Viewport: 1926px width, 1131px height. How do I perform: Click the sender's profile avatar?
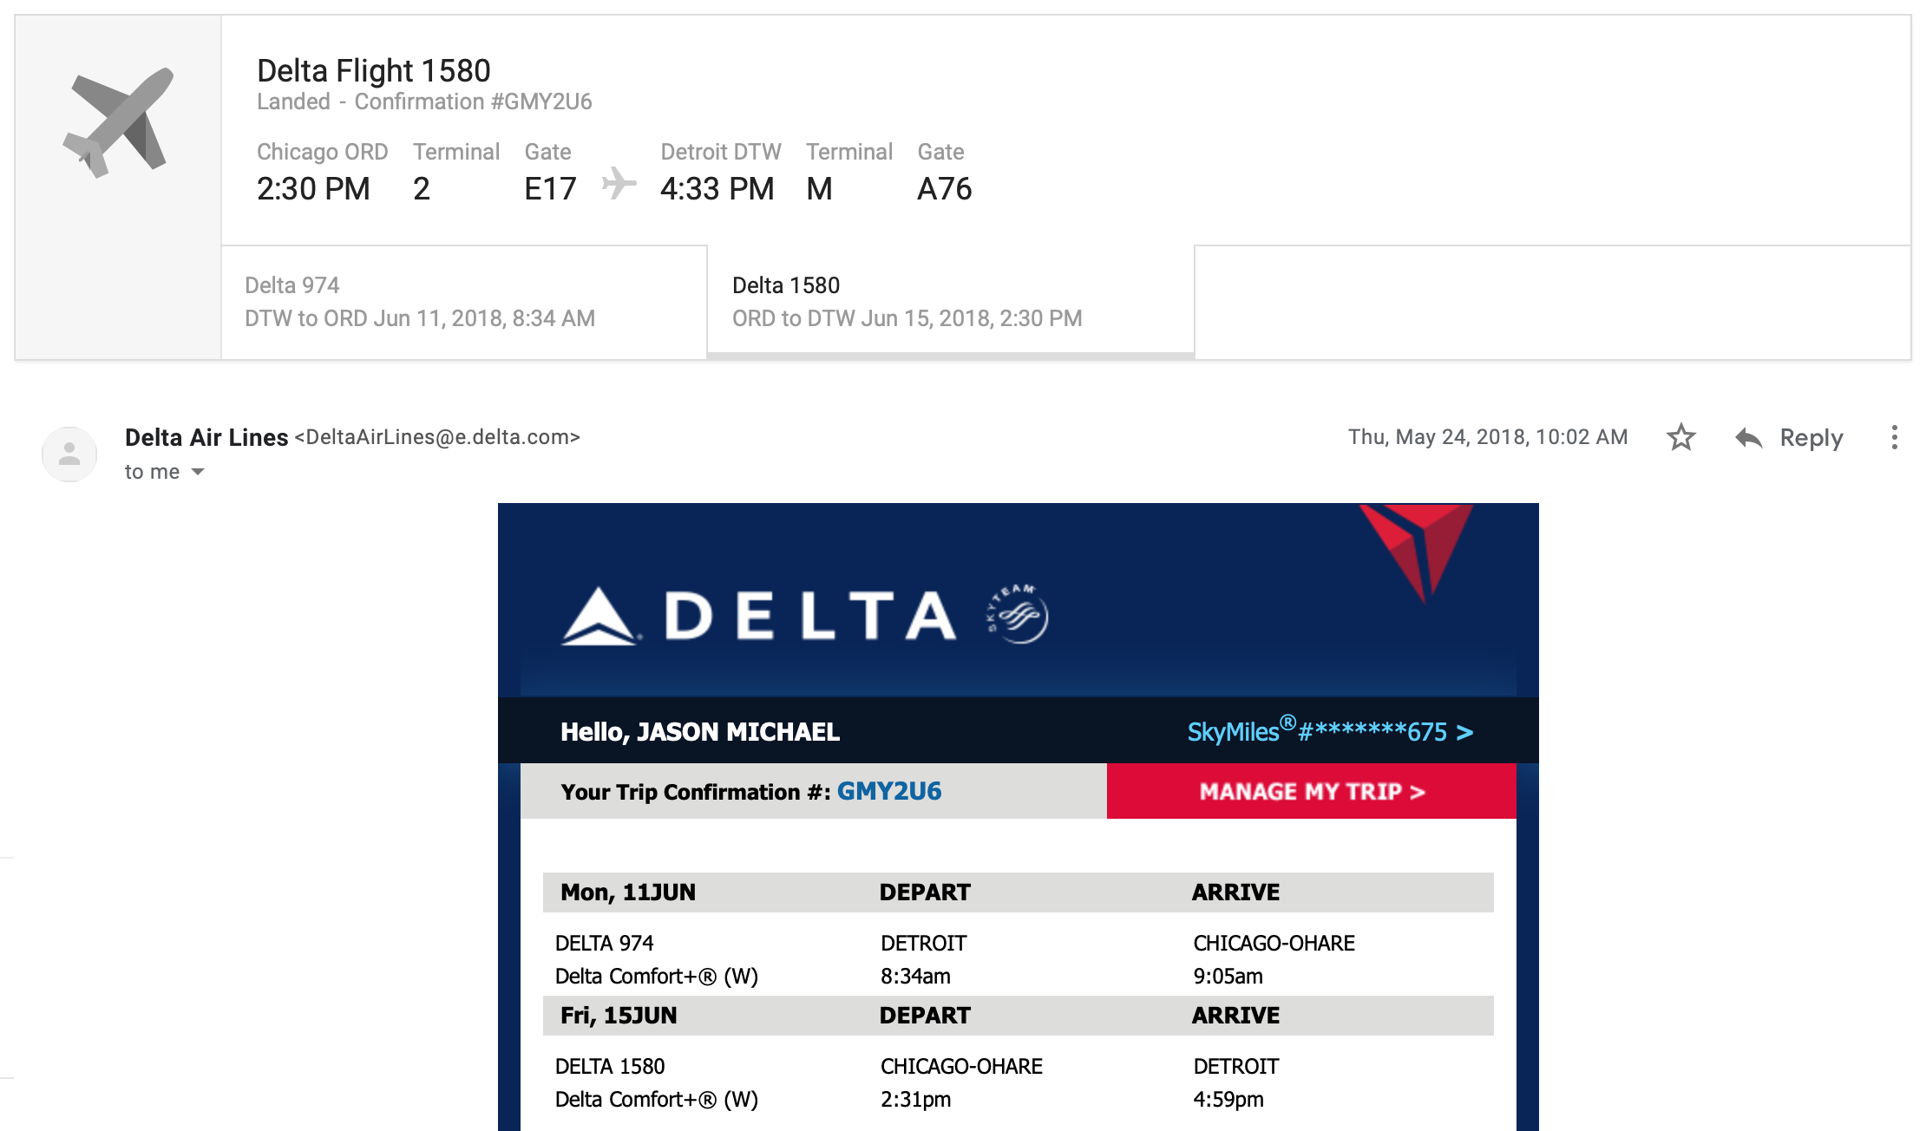tap(69, 454)
